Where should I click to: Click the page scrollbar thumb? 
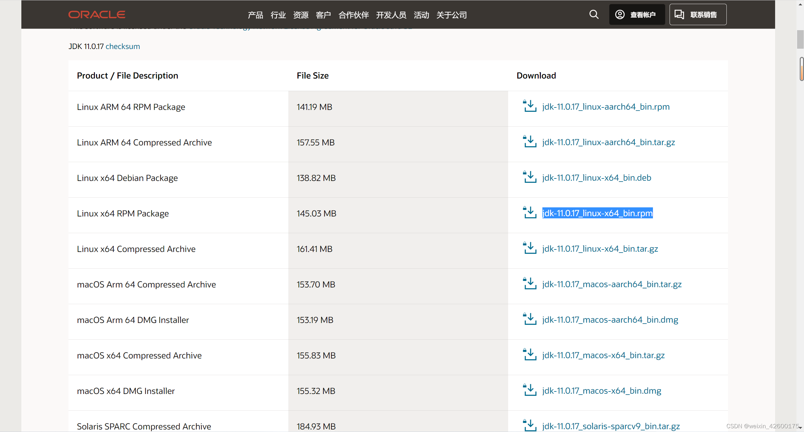(800, 40)
